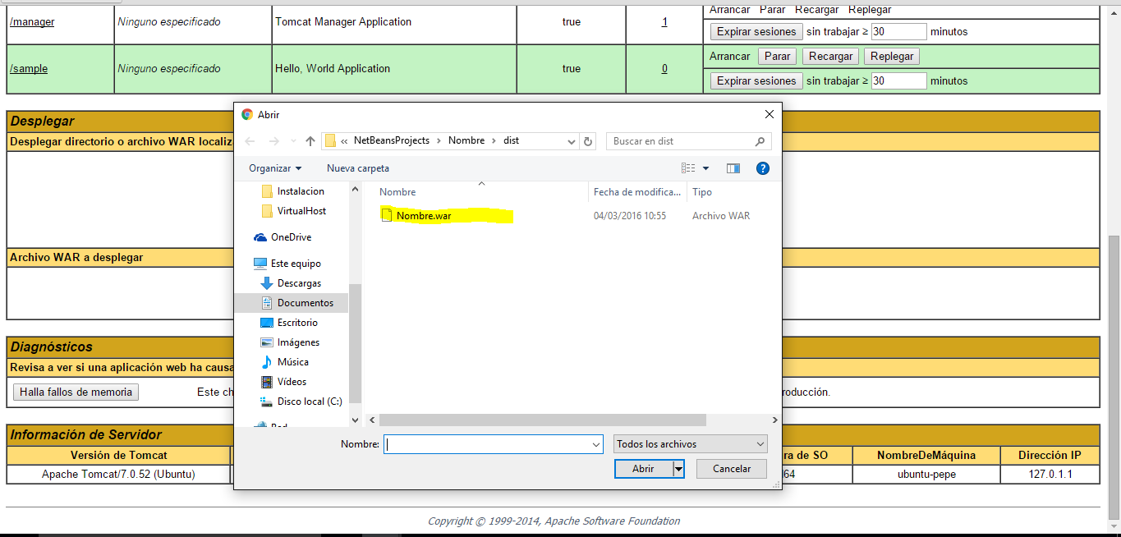The image size is (1121, 537).
Task: Open the /sample application link
Action: pyautogui.click(x=29, y=69)
